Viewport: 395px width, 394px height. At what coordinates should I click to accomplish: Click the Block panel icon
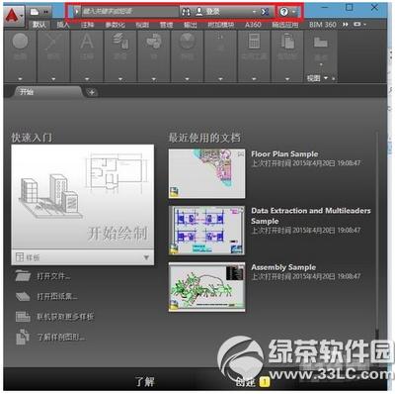[153, 42]
